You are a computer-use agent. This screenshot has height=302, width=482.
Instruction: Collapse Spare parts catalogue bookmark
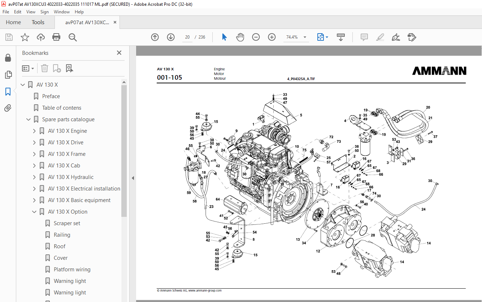29,119
